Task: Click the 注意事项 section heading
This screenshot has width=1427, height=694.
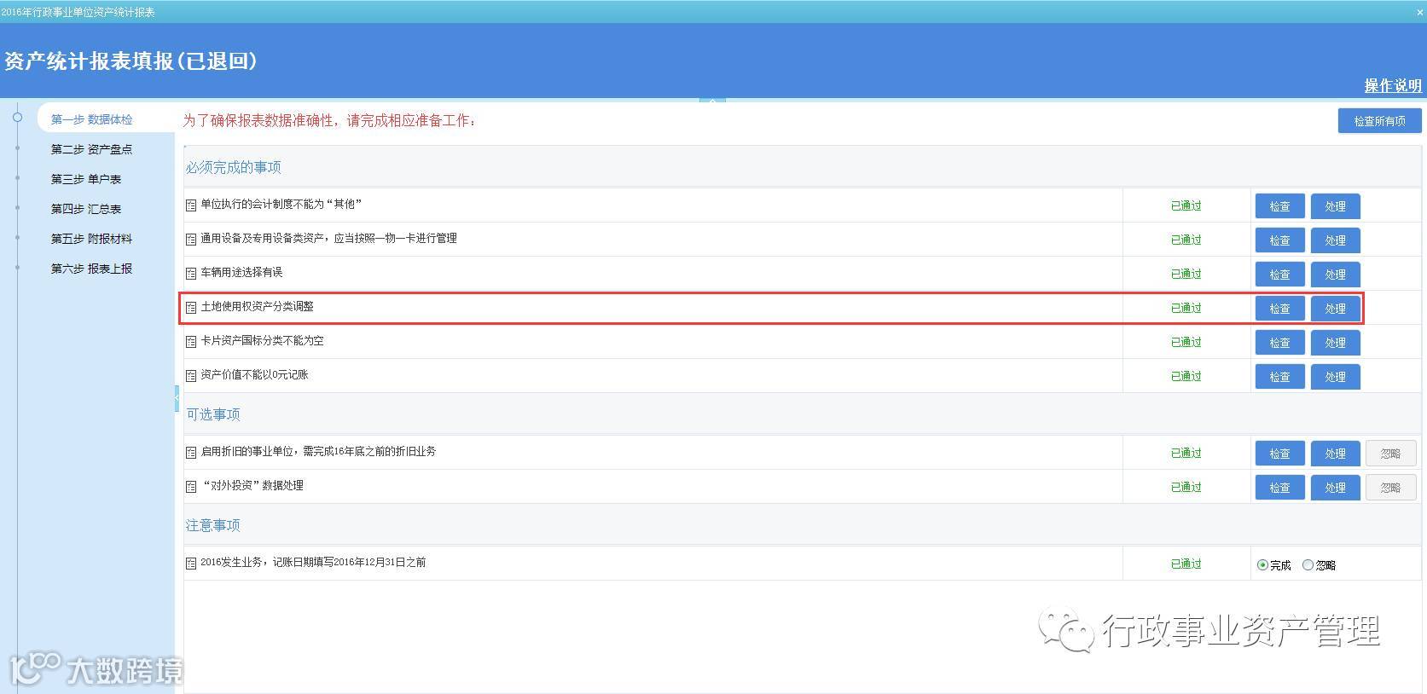Action: pyautogui.click(x=213, y=526)
